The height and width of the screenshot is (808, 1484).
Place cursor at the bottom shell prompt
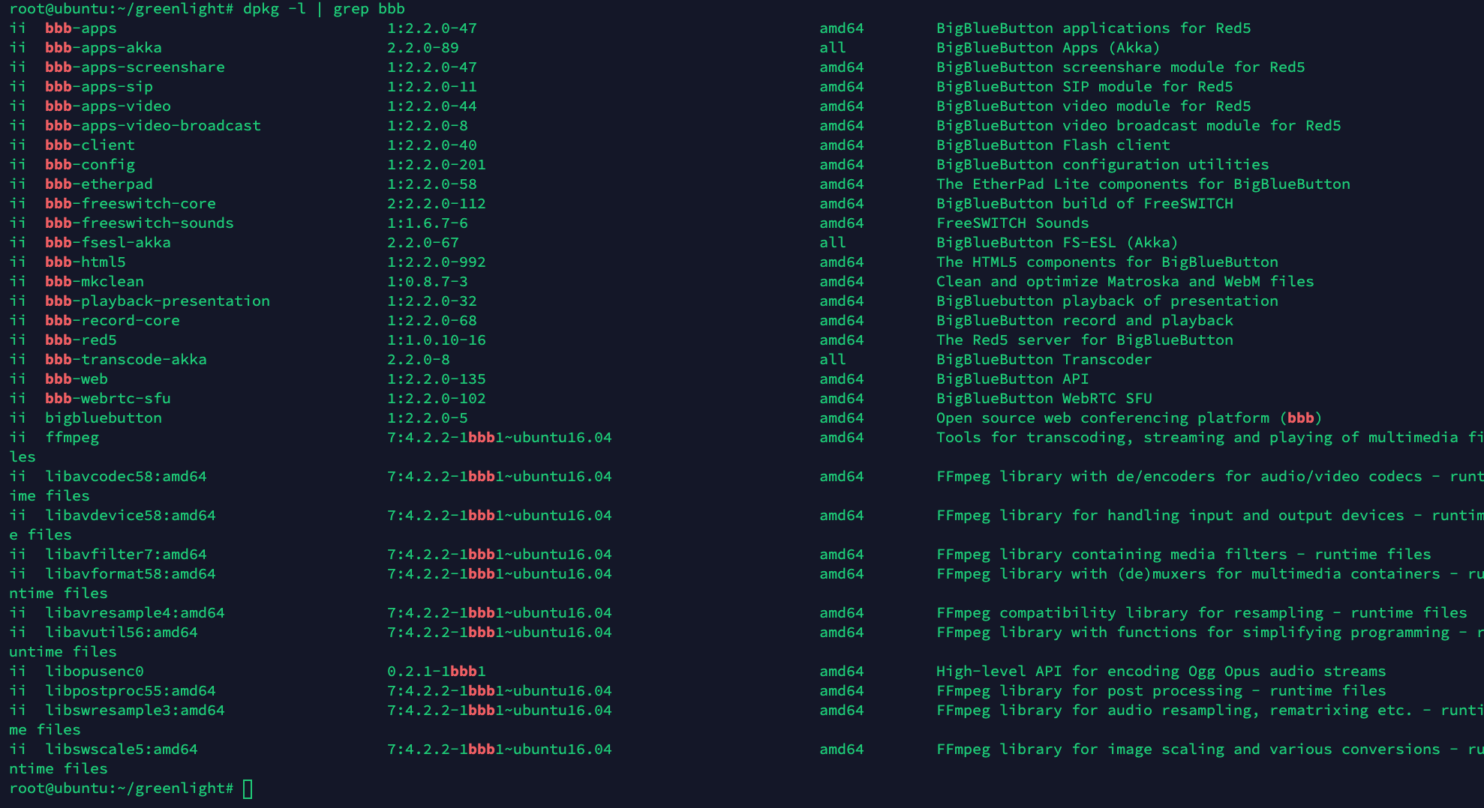[248, 789]
